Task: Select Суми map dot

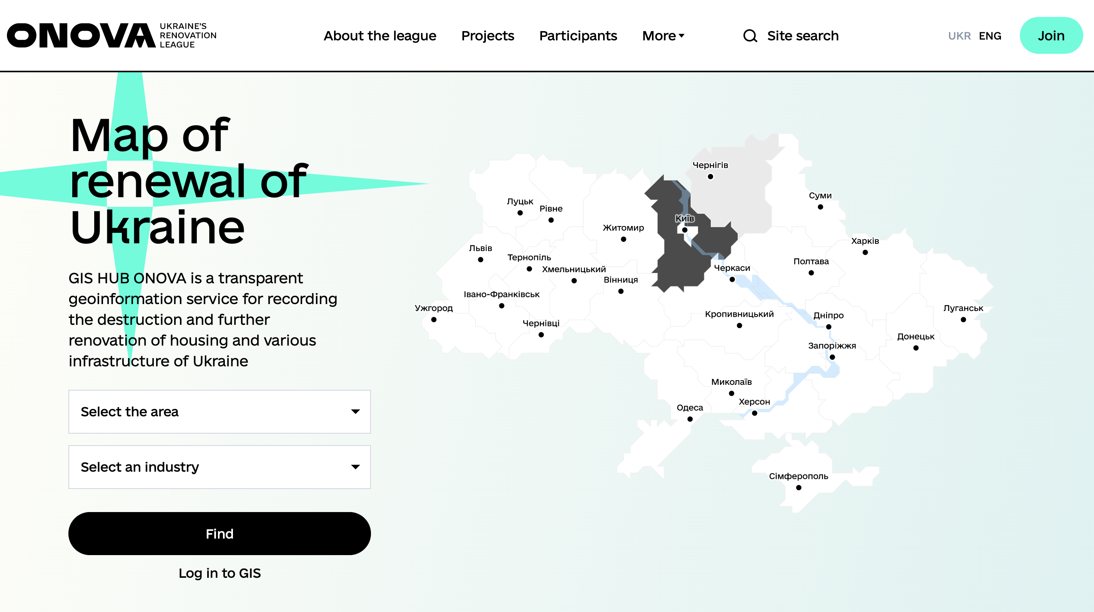Action: pos(820,207)
